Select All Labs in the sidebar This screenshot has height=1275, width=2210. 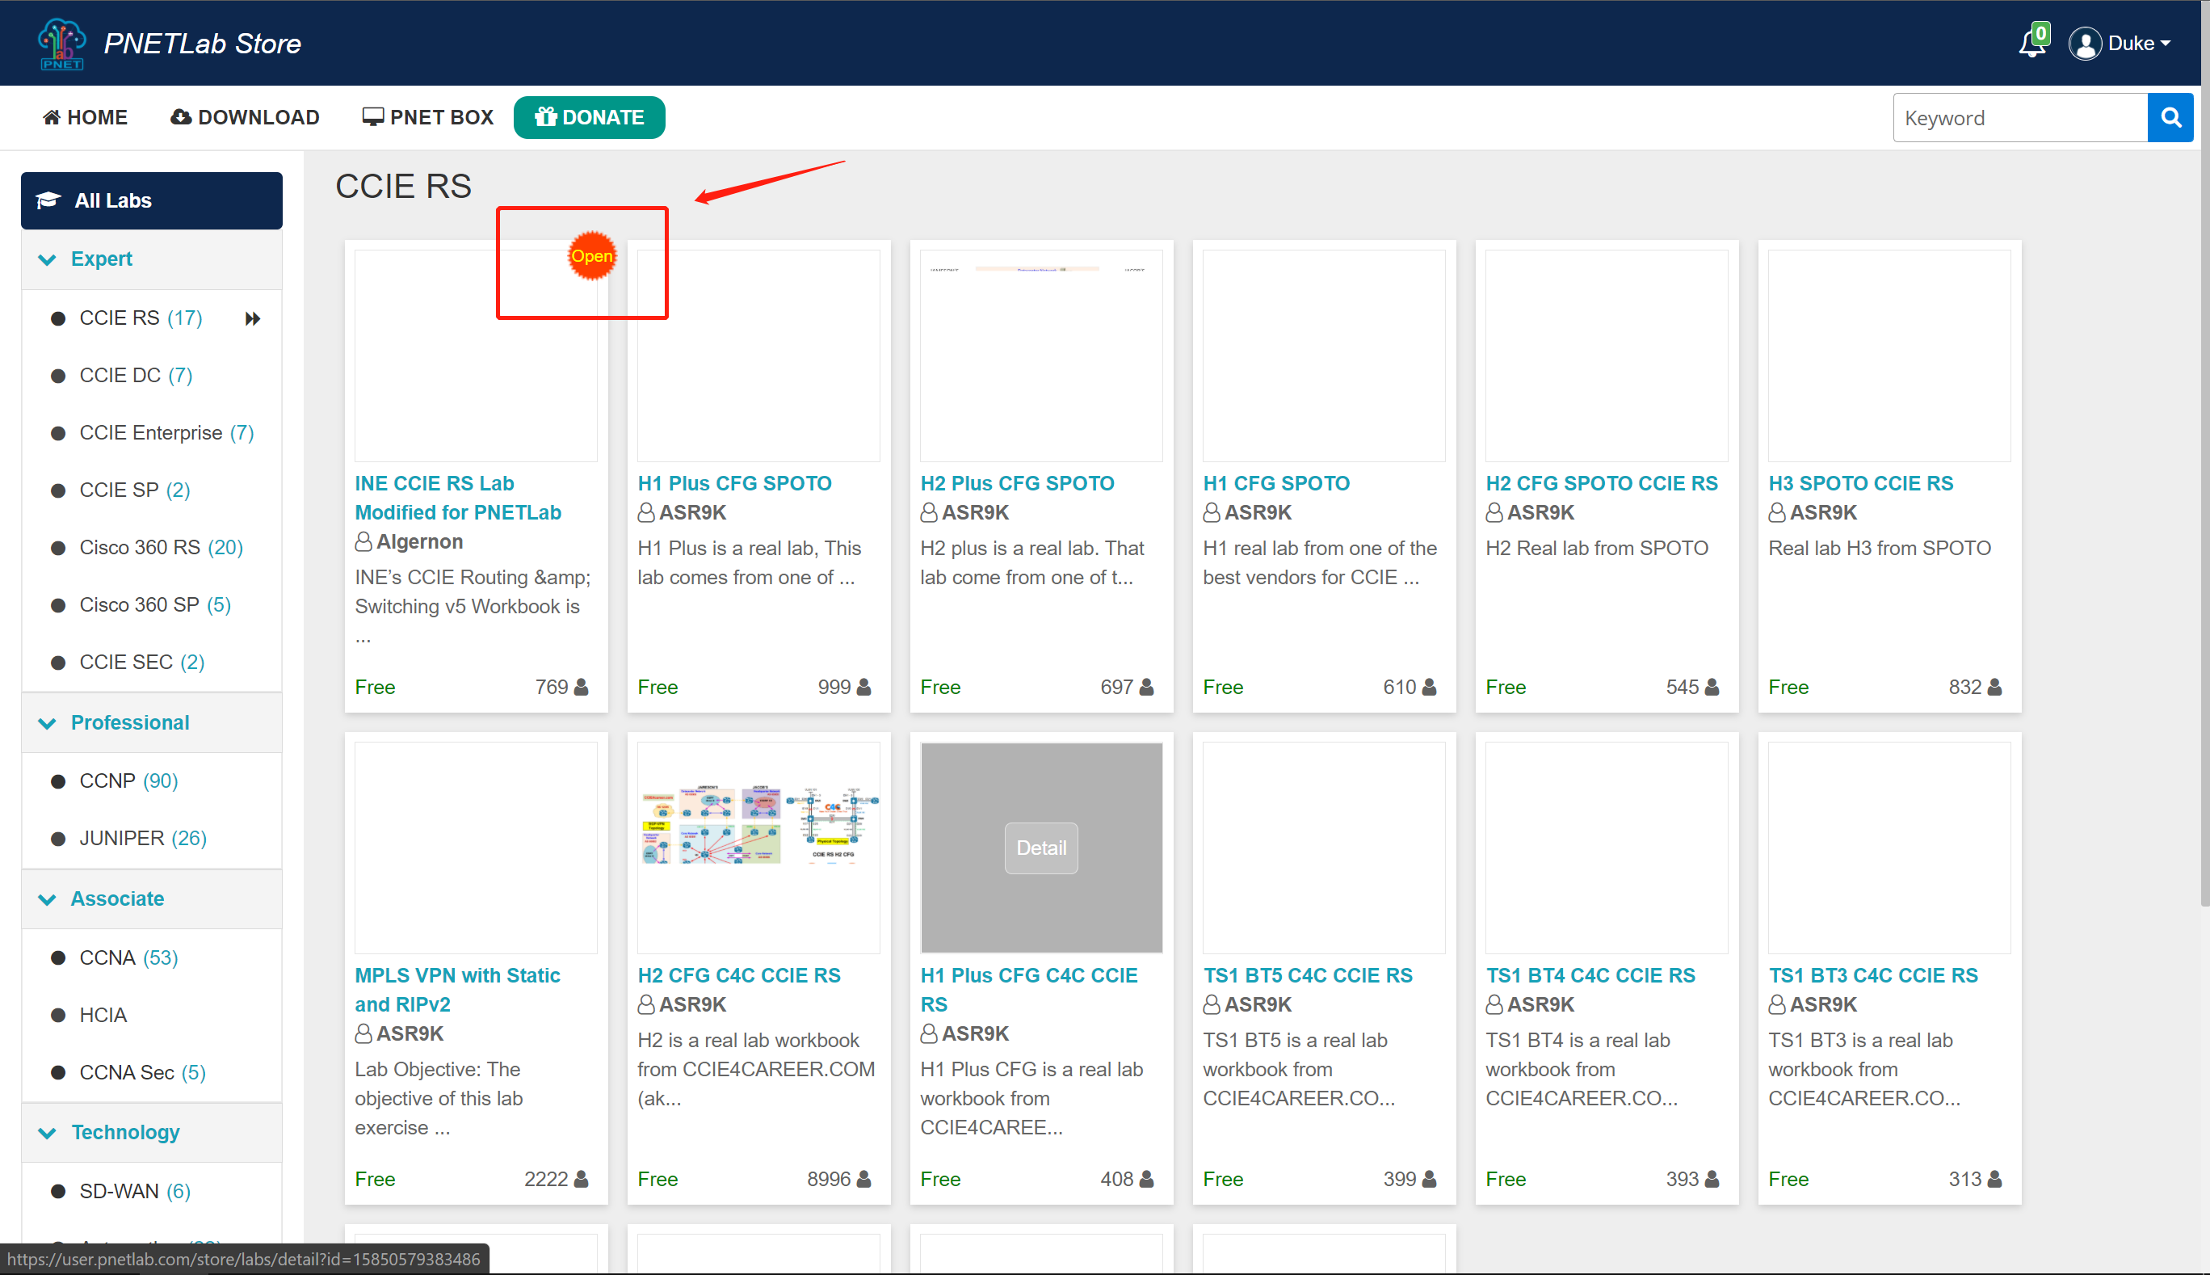coord(151,200)
